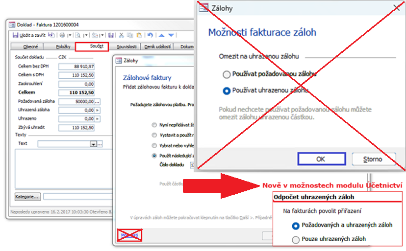Go to next record with the down arrow
Screen dimensions: 406x251
(x=171, y=35)
